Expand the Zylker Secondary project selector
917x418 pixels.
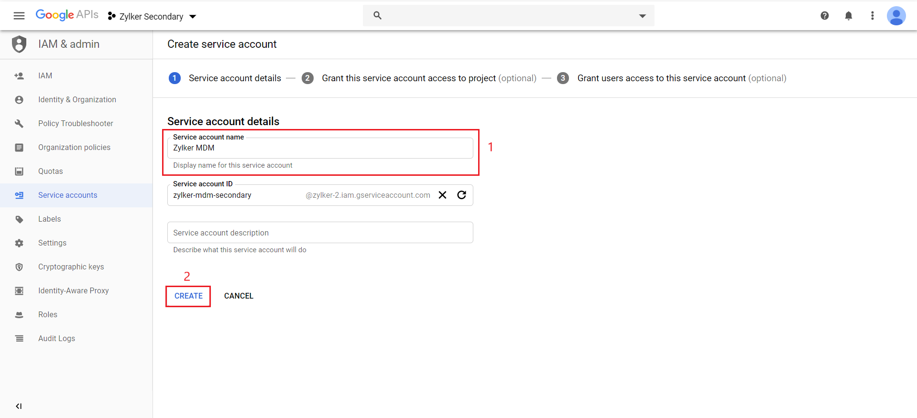(x=152, y=16)
